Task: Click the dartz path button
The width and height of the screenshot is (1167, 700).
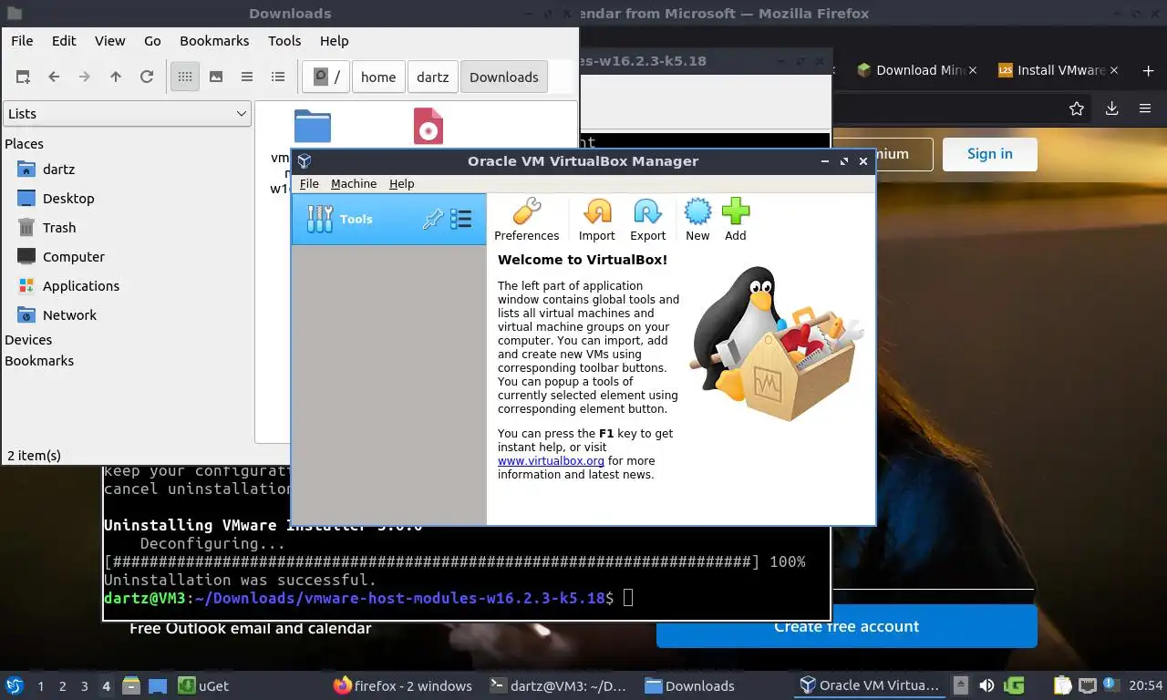Action: pos(433,77)
